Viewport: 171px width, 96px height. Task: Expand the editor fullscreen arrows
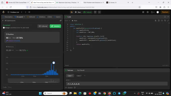[168, 21]
